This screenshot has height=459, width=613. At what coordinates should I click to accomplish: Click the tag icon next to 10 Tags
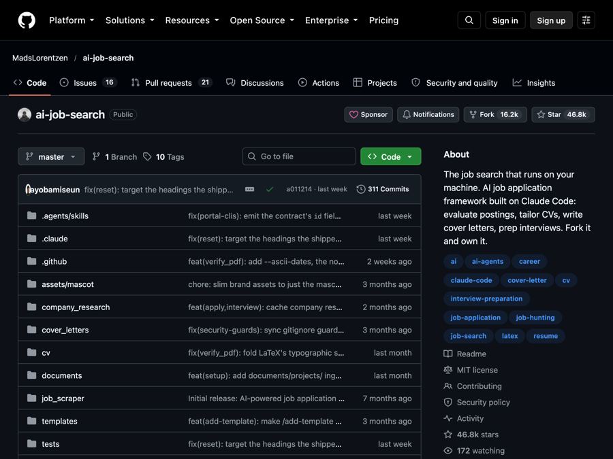point(147,156)
